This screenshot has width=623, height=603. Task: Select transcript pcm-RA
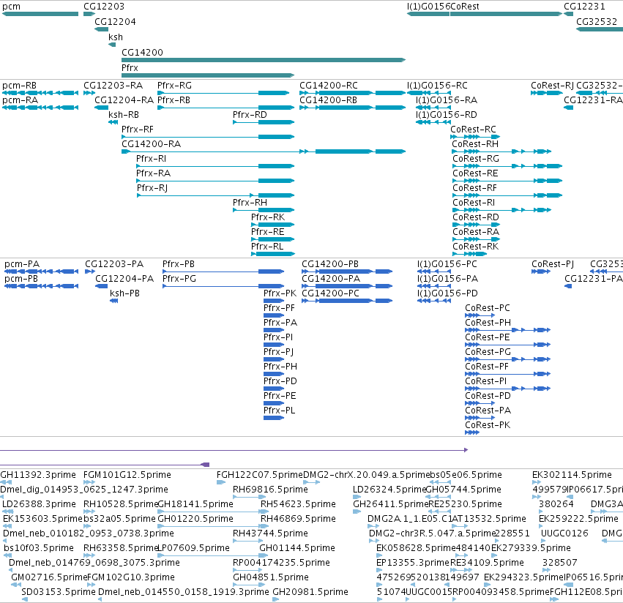pyautogui.click(x=40, y=108)
